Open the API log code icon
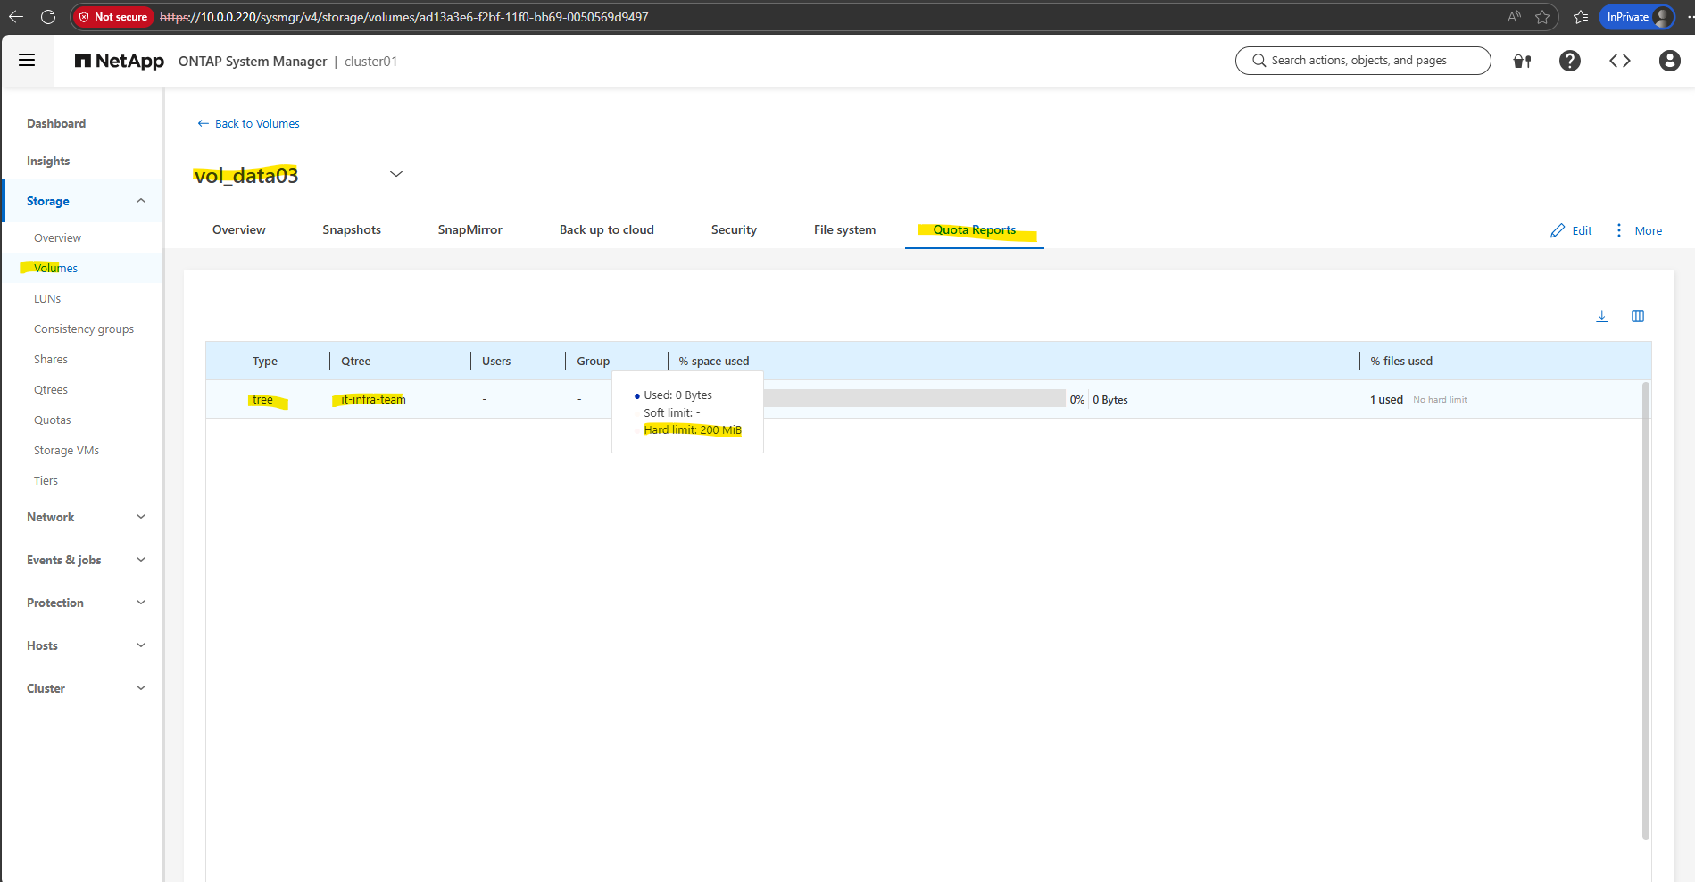1695x882 pixels. pos(1619,61)
